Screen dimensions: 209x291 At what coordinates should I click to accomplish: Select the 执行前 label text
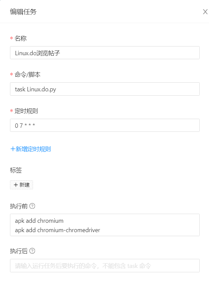pos(19,206)
